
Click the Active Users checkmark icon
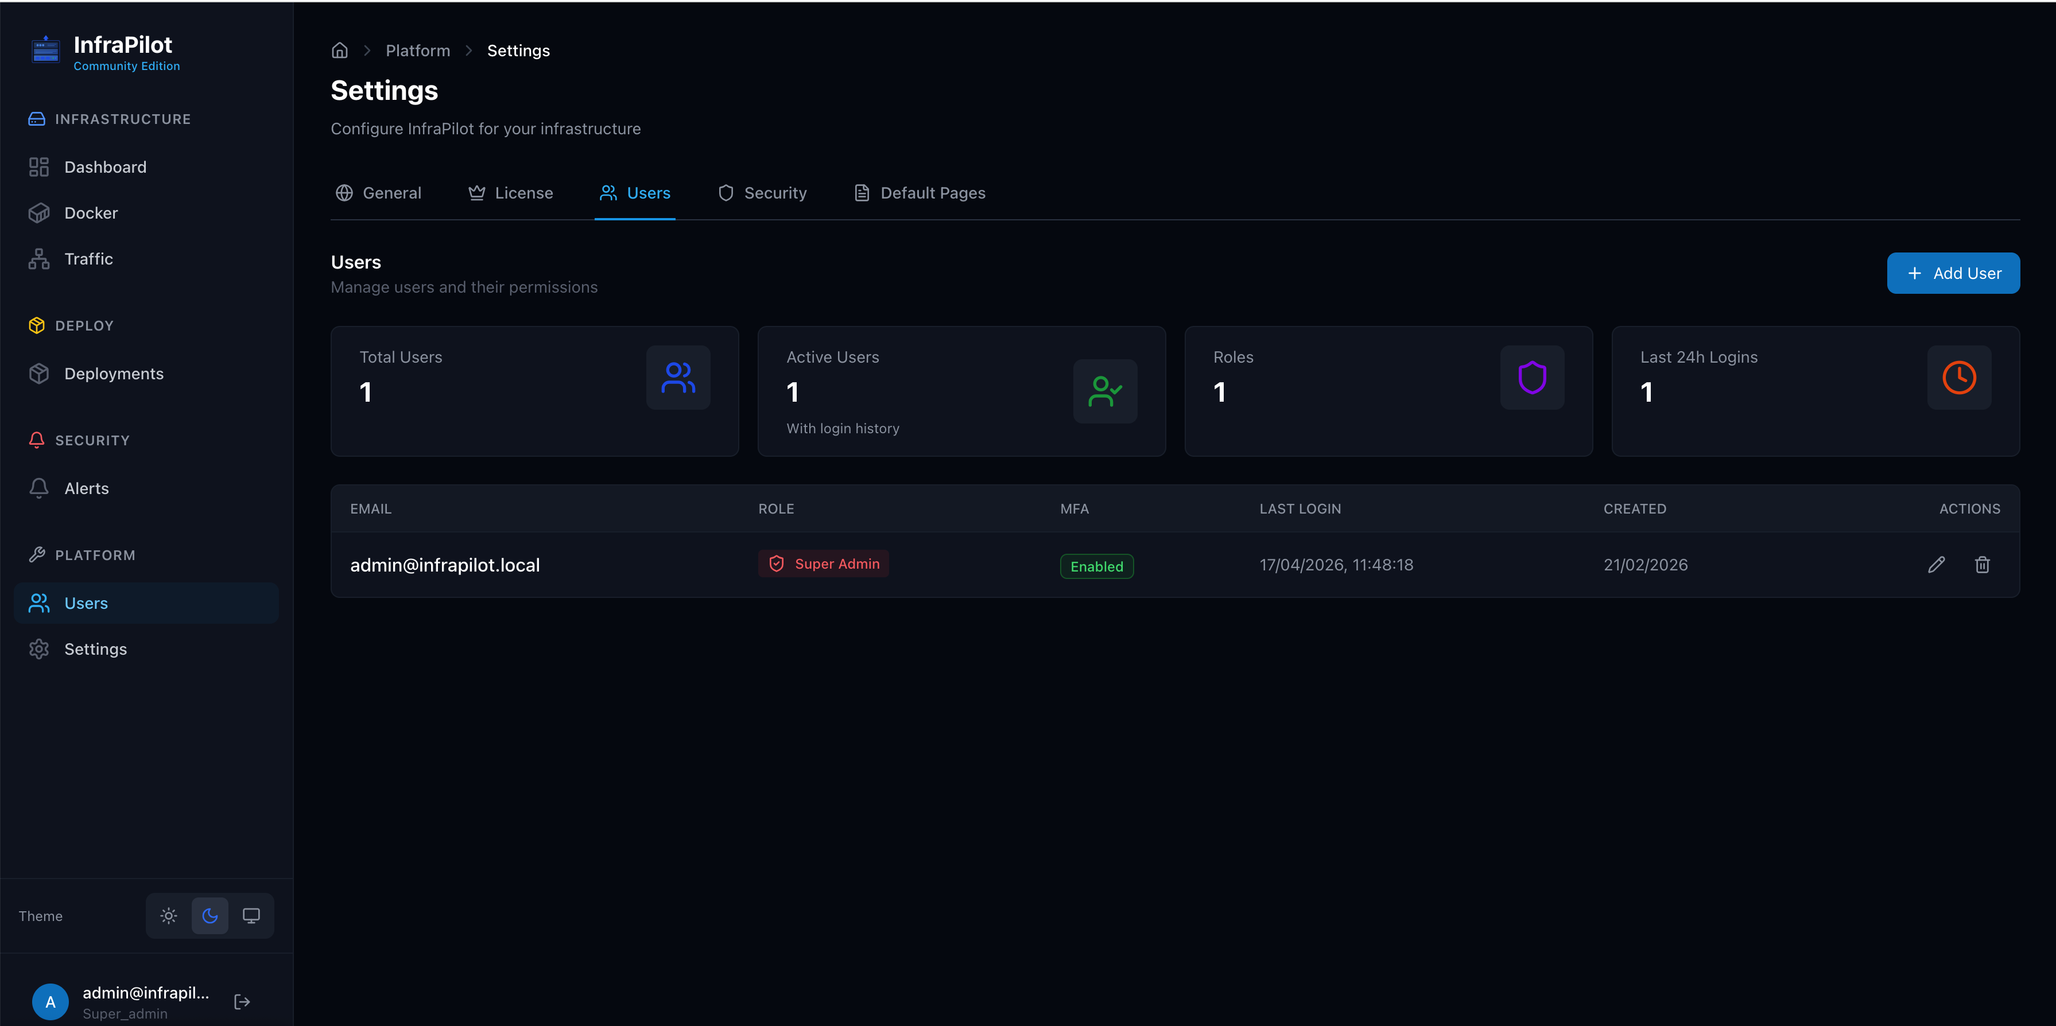[1105, 391]
